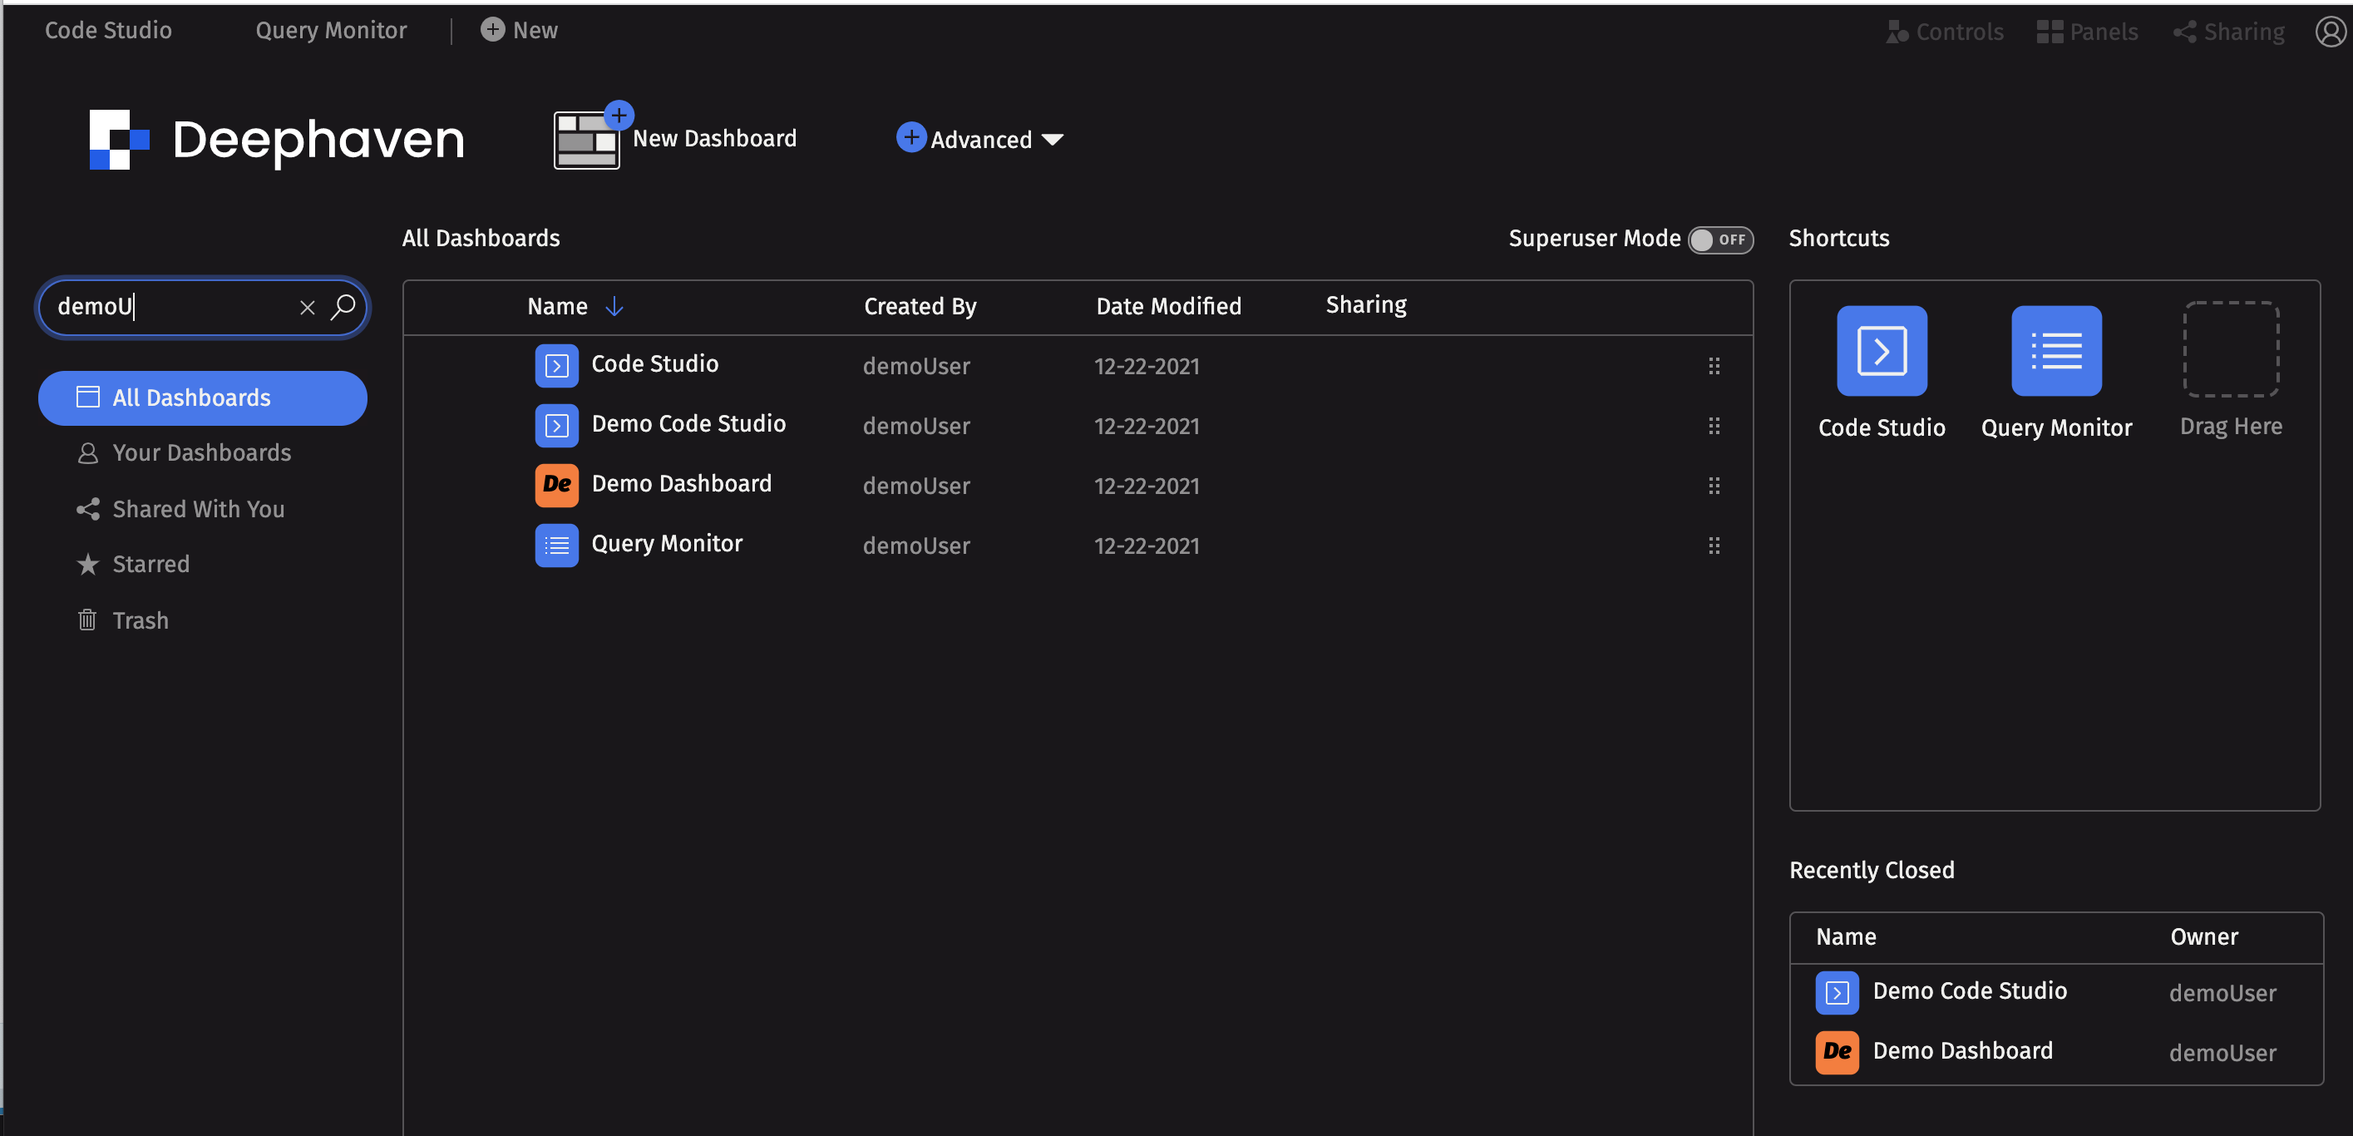
Task: Sort by Name column header
Action: [557, 306]
